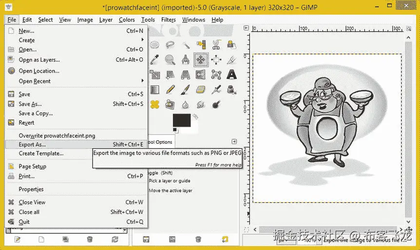The image size is (420, 250).
Task: Select the Crop knife tool
Action: click(231, 59)
